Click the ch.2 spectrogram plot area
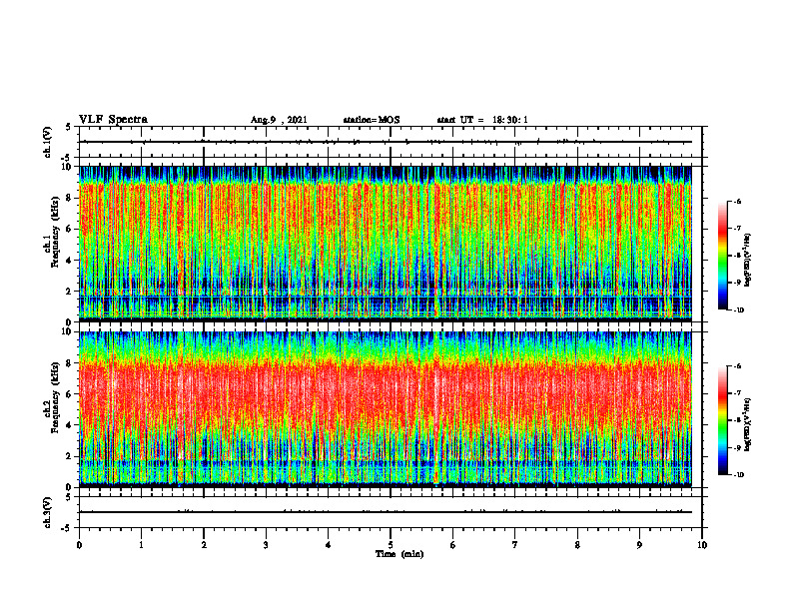The width and height of the screenshot is (791, 611). [x=386, y=409]
